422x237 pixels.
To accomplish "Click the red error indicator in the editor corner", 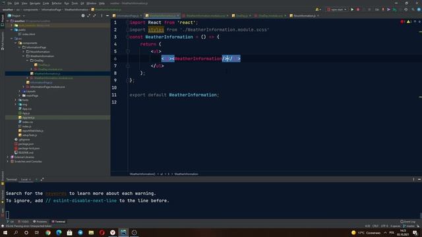I will pos(403,22).
